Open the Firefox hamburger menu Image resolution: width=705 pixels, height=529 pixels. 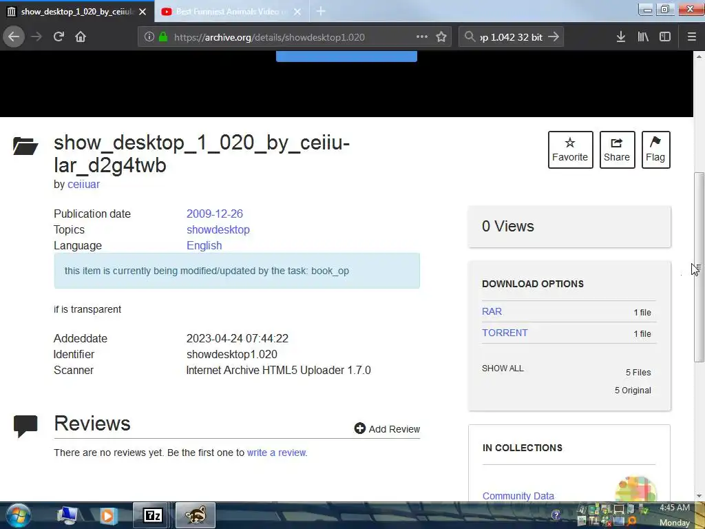pyautogui.click(x=692, y=37)
